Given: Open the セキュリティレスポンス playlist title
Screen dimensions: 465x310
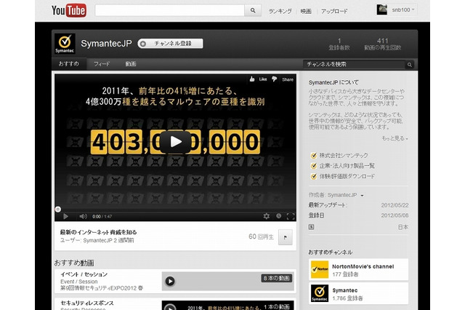Looking at the screenshot, I should (87, 303).
